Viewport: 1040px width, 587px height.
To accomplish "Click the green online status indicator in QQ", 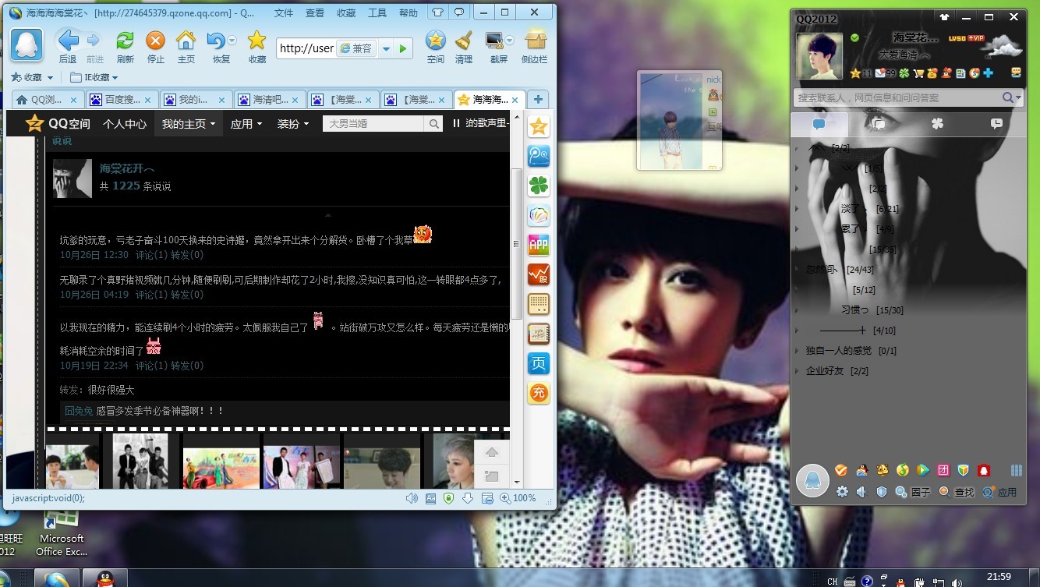I will coord(855,37).
